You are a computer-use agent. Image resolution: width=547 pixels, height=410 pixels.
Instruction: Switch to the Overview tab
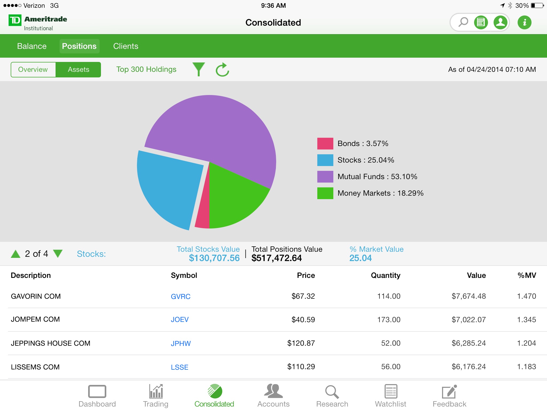pos(33,69)
